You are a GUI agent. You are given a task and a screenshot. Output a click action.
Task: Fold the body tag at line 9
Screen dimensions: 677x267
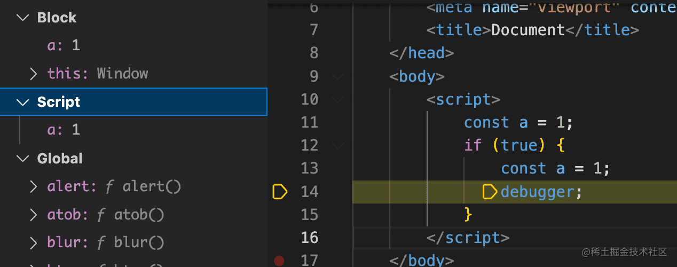[337, 77]
